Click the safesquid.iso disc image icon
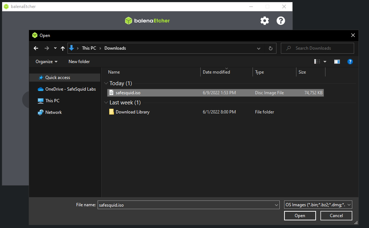The image size is (369, 228). (111, 92)
